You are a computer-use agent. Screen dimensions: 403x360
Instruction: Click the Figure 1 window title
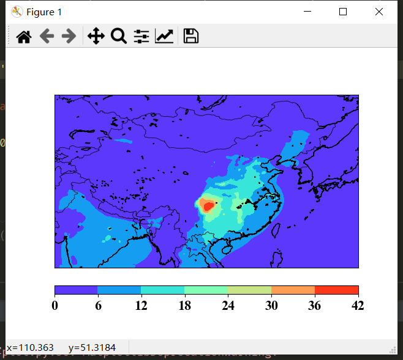click(44, 12)
